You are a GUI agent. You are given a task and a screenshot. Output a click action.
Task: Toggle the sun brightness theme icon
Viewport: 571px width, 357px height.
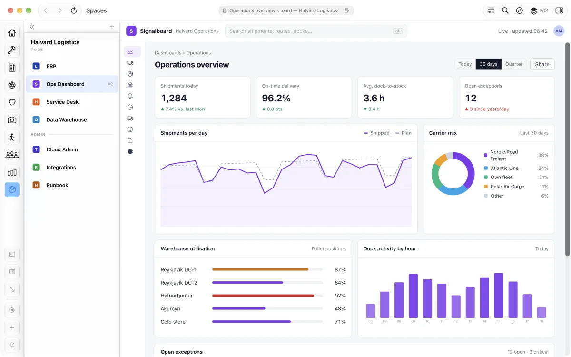point(12,345)
